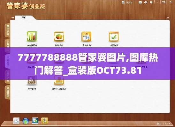This screenshot has height=127, width=175.
Task: Minimize the 管家婆 window
Action: pyautogui.click(x=157, y=2)
